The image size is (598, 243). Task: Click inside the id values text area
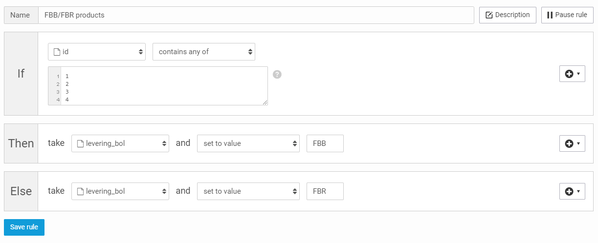(x=164, y=85)
